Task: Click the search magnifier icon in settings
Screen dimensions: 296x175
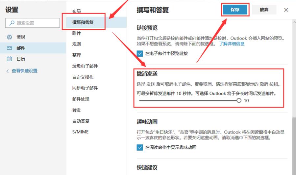Action: (12, 23)
